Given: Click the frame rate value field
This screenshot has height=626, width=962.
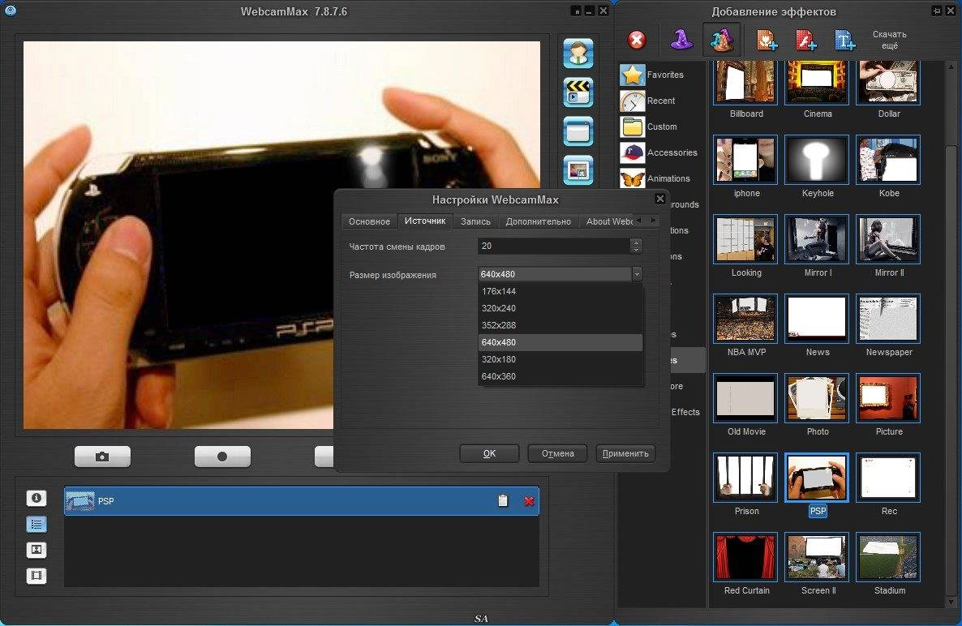Looking at the screenshot, I should 553,246.
